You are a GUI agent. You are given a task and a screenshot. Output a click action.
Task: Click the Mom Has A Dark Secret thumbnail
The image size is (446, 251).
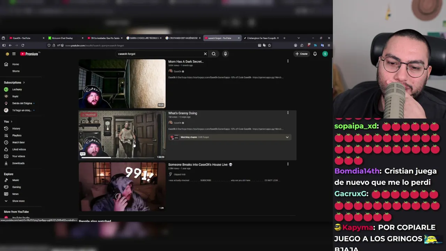pos(122,84)
